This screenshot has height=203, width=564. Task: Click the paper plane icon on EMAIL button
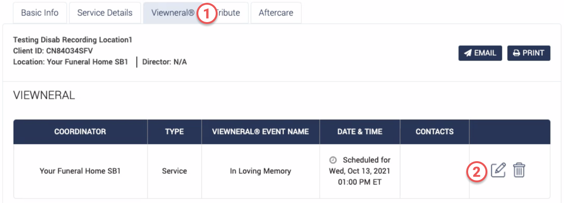coord(468,53)
